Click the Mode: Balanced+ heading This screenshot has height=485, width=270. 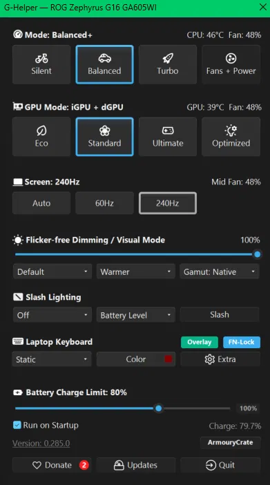pos(59,35)
